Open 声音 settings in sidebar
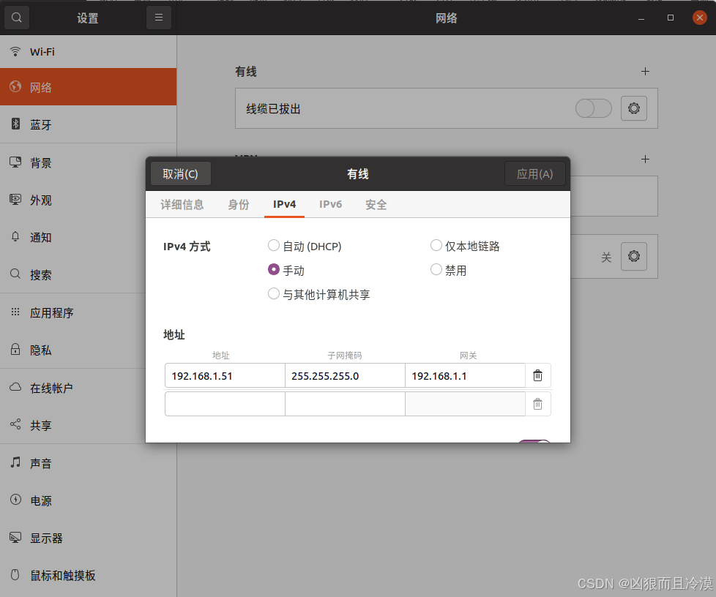Screen dimensions: 716x597 coord(88,463)
